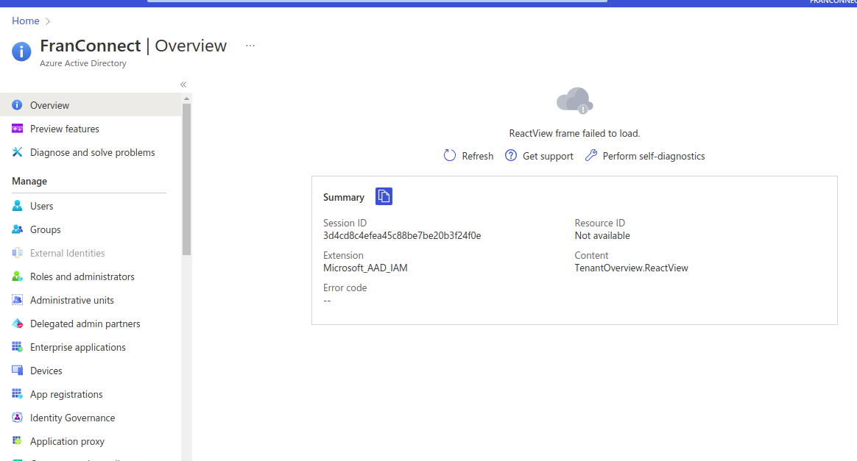Screen dimensions: 857x461
Task: Click the Summary heading
Action: tap(343, 198)
